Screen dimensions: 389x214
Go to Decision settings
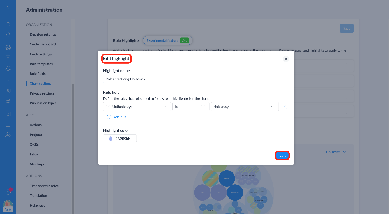pos(43,34)
